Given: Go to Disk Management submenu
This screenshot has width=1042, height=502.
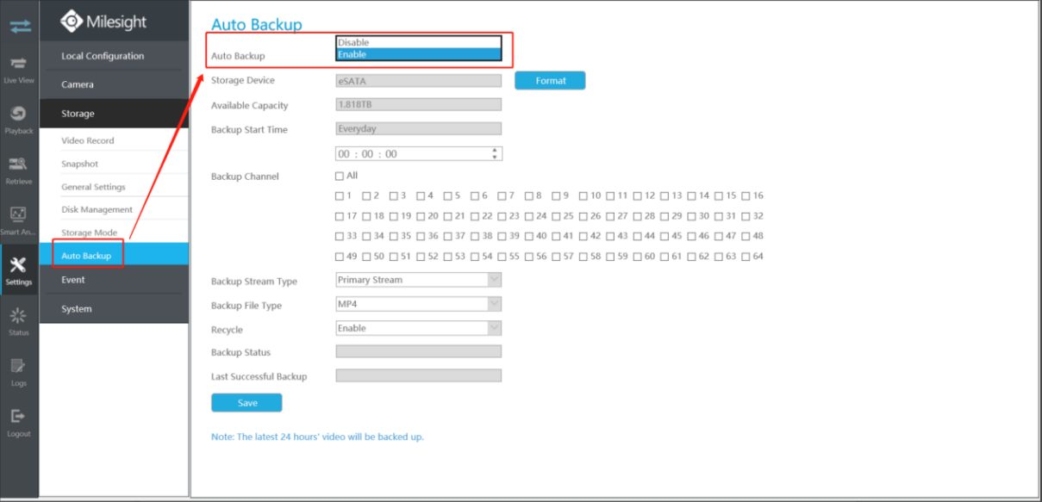Looking at the screenshot, I should coord(97,209).
